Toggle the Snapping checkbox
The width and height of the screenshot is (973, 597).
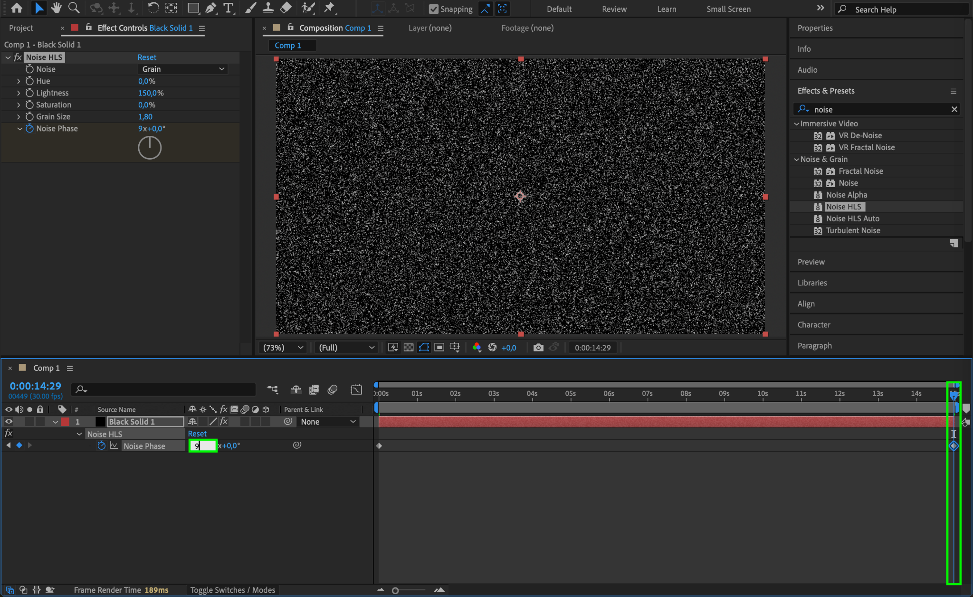pyautogui.click(x=433, y=9)
